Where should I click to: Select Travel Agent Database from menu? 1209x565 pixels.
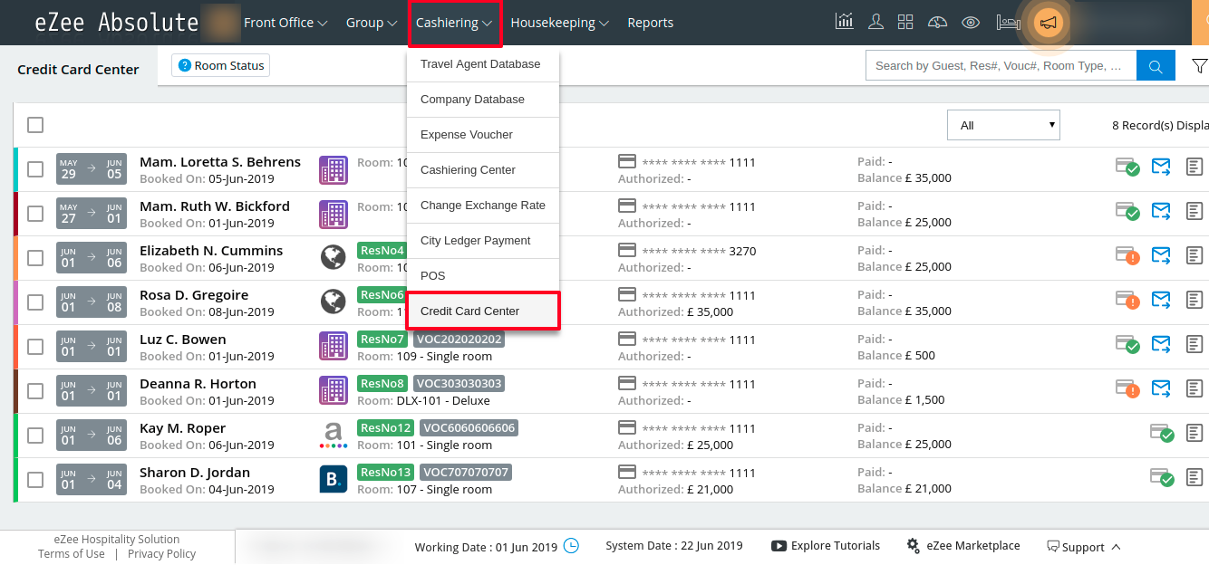(x=483, y=64)
